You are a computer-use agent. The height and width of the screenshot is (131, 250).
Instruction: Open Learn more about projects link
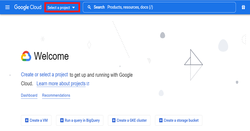tap(61, 84)
